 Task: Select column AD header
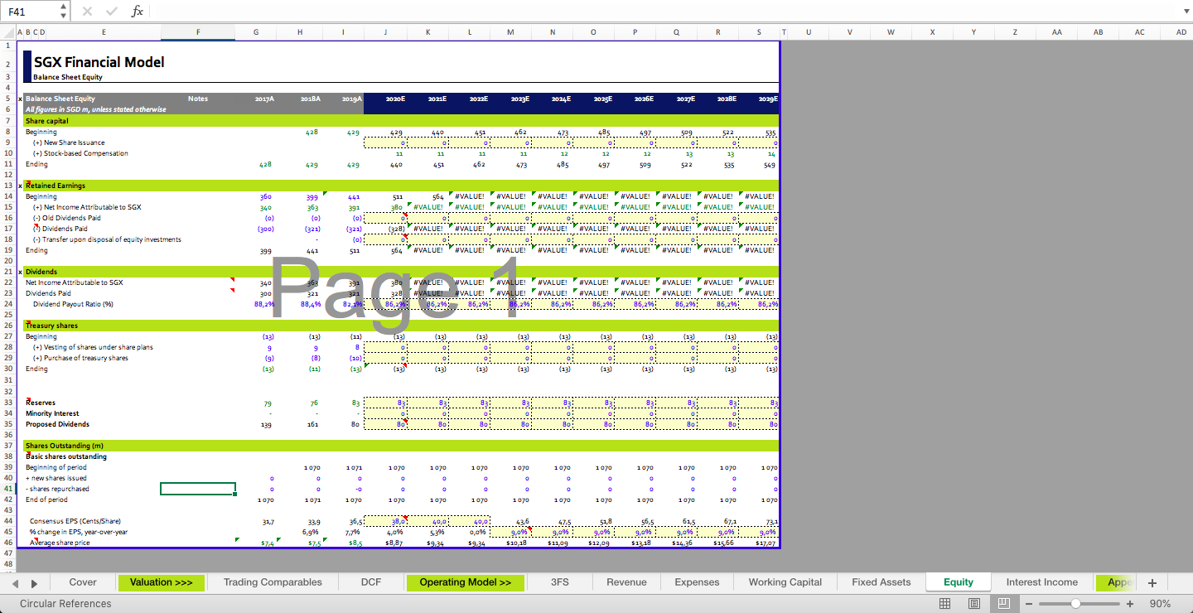click(x=1181, y=32)
